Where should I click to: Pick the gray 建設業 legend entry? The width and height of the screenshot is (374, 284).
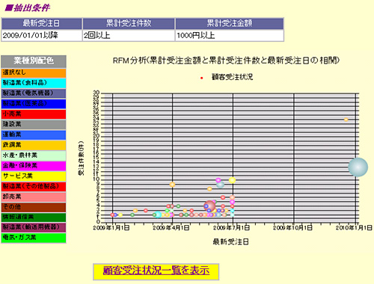pyautogui.click(x=34, y=124)
